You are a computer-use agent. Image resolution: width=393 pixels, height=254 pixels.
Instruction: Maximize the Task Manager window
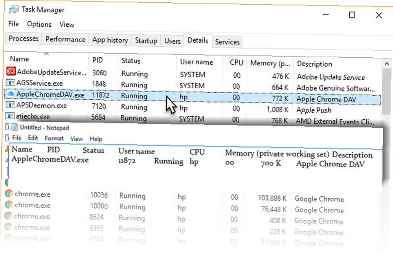click(352, 15)
